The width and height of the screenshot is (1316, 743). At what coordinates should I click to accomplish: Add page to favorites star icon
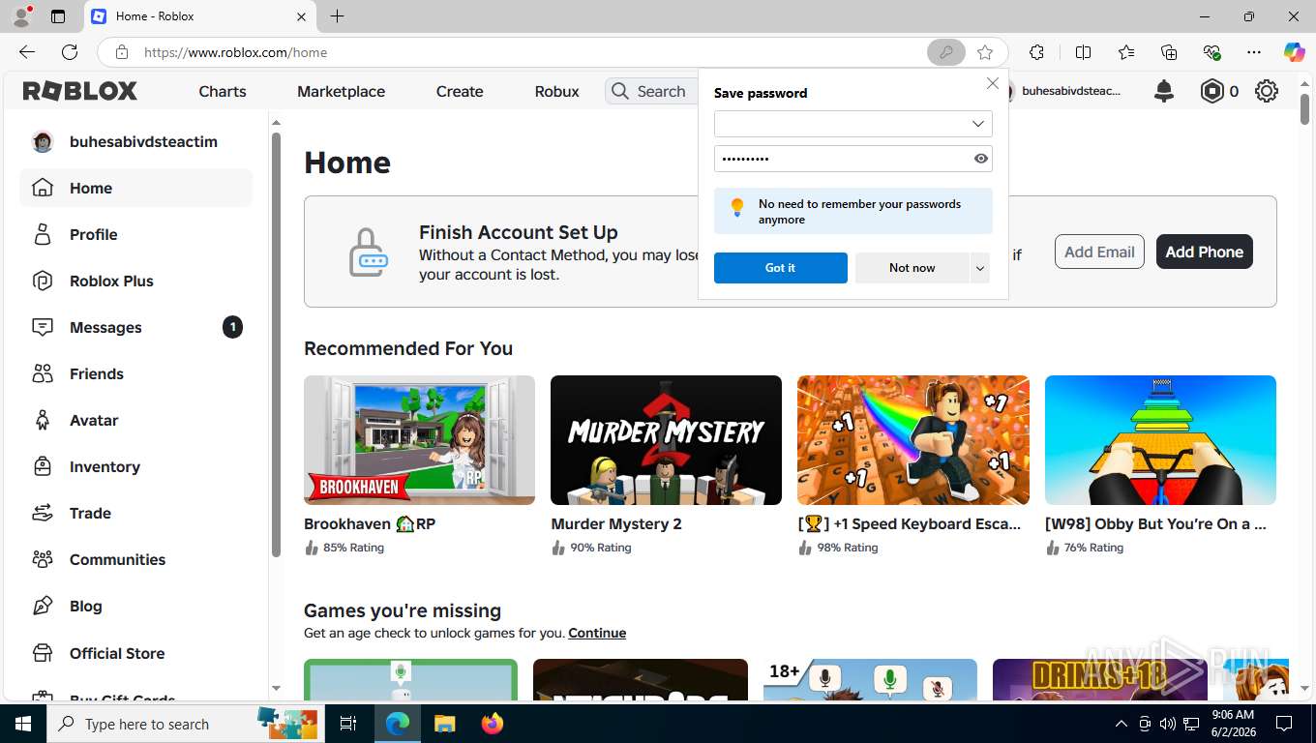(x=985, y=52)
